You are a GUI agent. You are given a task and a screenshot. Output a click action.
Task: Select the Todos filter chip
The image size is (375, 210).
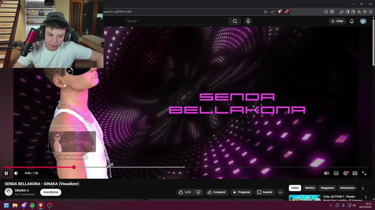[295, 188]
